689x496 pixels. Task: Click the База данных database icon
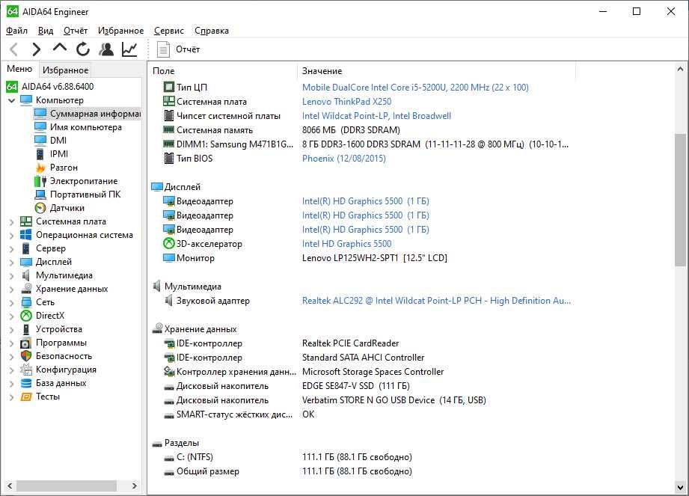coord(26,383)
